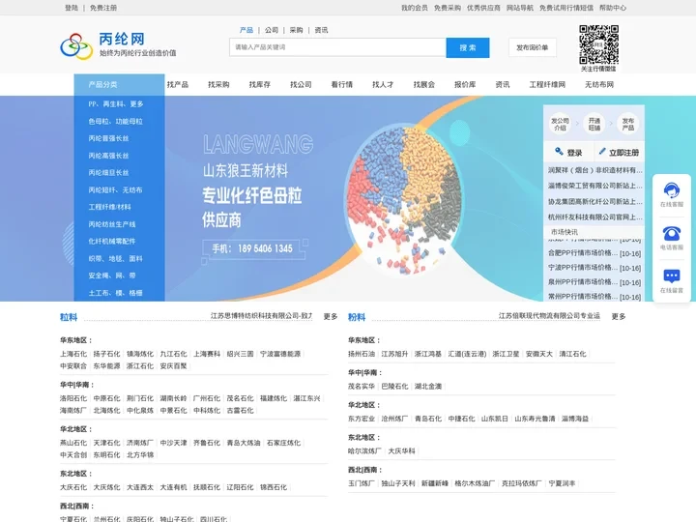Expand the 色母粒、功能母粒 category
The image size is (696, 522).
pos(115,121)
